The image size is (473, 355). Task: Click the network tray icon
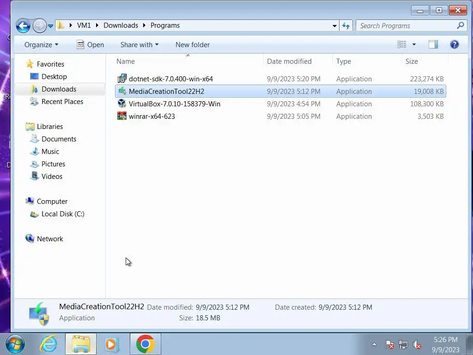click(x=403, y=344)
